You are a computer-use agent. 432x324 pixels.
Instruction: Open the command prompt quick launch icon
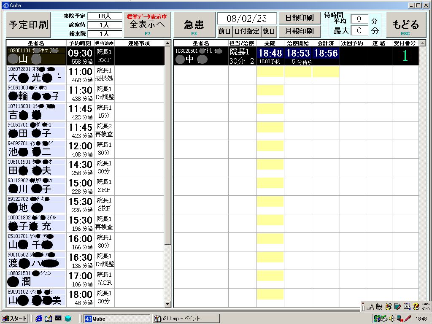pyautogui.click(x=58, y=319)
